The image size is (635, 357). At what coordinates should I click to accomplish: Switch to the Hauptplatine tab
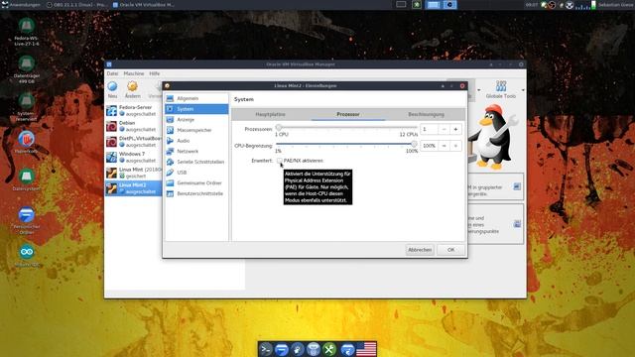click(270, 115)
